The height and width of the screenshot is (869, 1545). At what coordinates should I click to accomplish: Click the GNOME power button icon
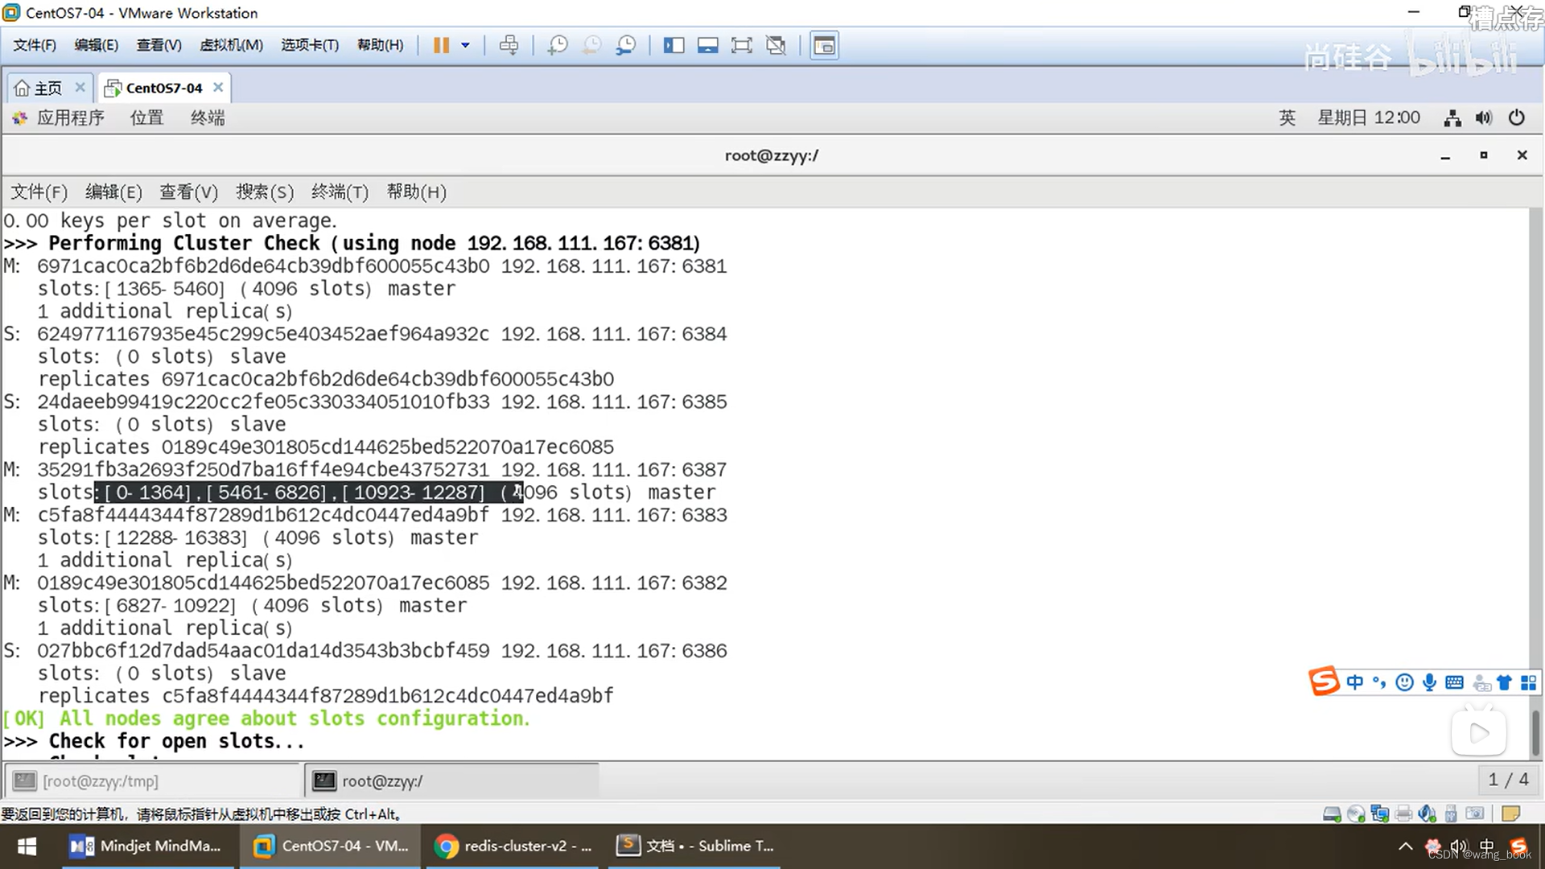(1516, 118)
